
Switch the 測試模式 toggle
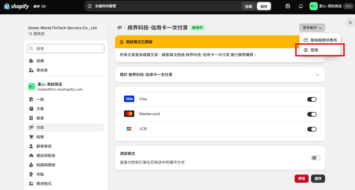[316, 158]
